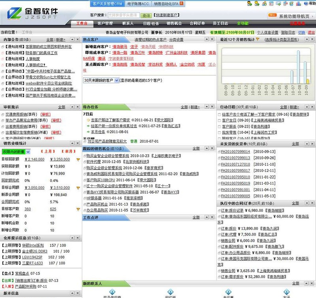Open the 快速新建客户 link
Viewport: 316px width, 298px height.
tap(166, 15)
